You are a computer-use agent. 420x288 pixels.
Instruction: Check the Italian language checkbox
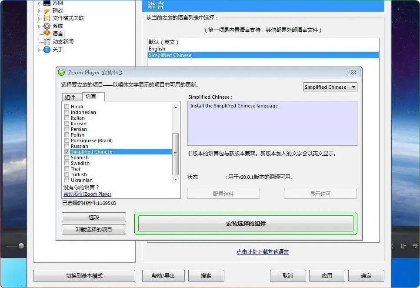pyautogui.click(x=67, y=117)
